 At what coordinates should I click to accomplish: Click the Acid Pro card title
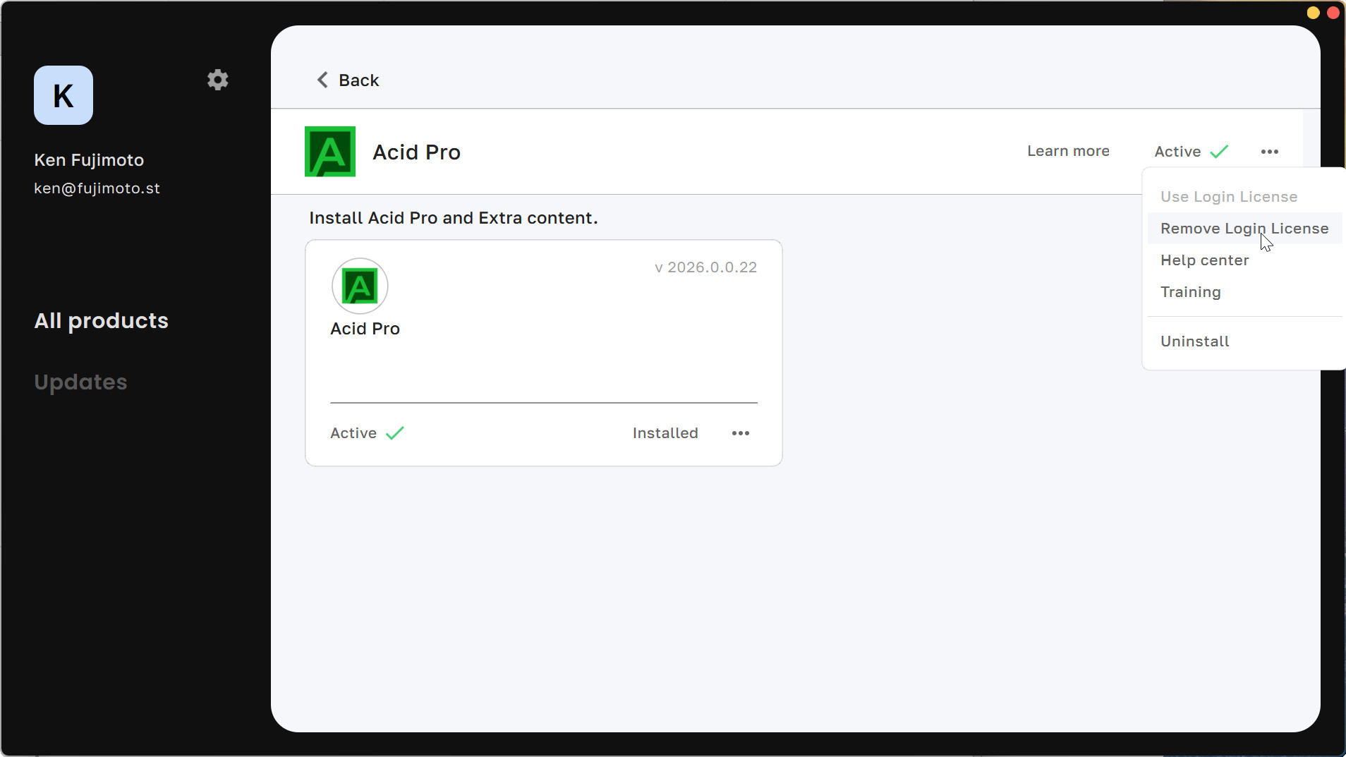click(365, 329)
